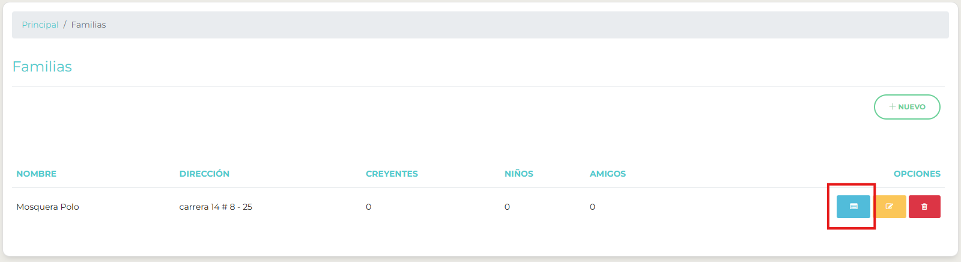
Task: Edit Mosquera Polo using the yellow pencil icon
Action: pyautogui.click(x=890, y=207)
